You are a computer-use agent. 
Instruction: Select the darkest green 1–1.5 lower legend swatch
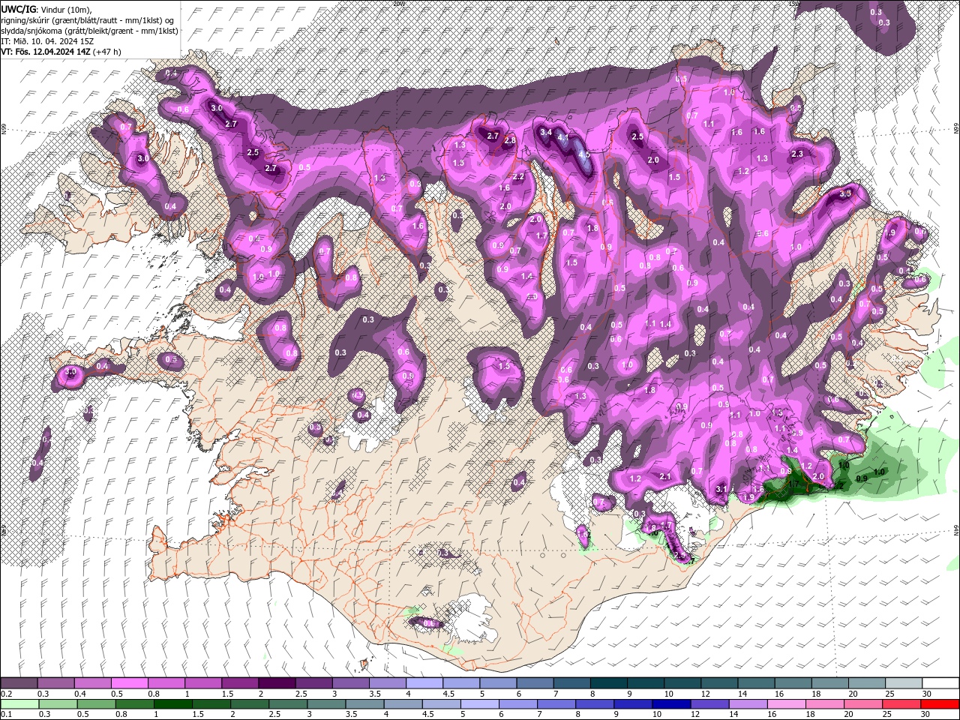tap(172, 704)
